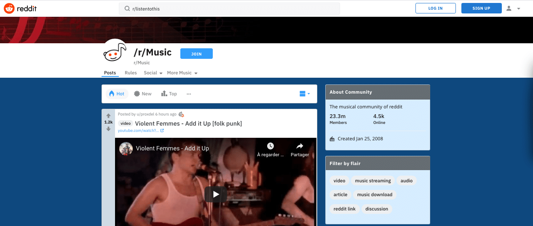533x226 pixels.
Task: Click the Partager share arrow icon
Action: [x=300, y=146]
